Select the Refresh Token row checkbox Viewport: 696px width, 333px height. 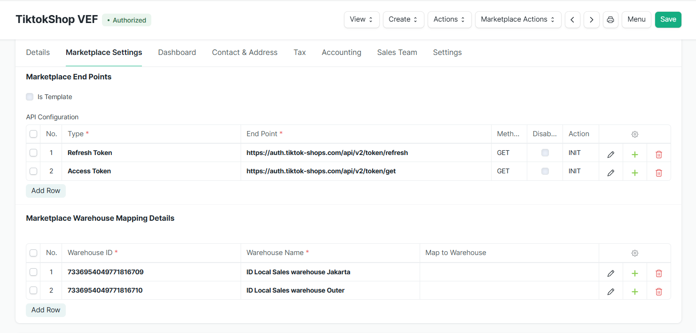(x=33, y=153)
